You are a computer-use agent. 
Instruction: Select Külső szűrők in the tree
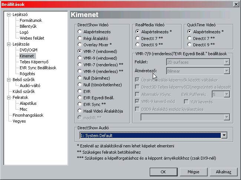24,91
